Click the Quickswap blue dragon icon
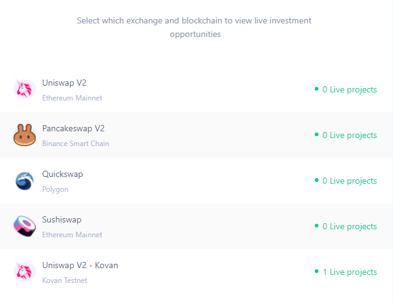 coord(24,181)
